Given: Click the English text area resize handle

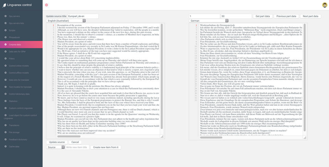Looking at the screenshot, I should (x=162, y=137).
